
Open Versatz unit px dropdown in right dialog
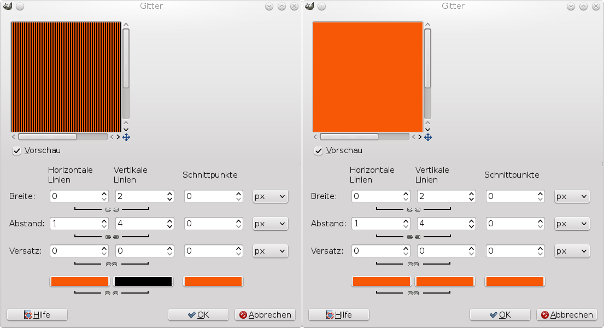coord(572,251)
